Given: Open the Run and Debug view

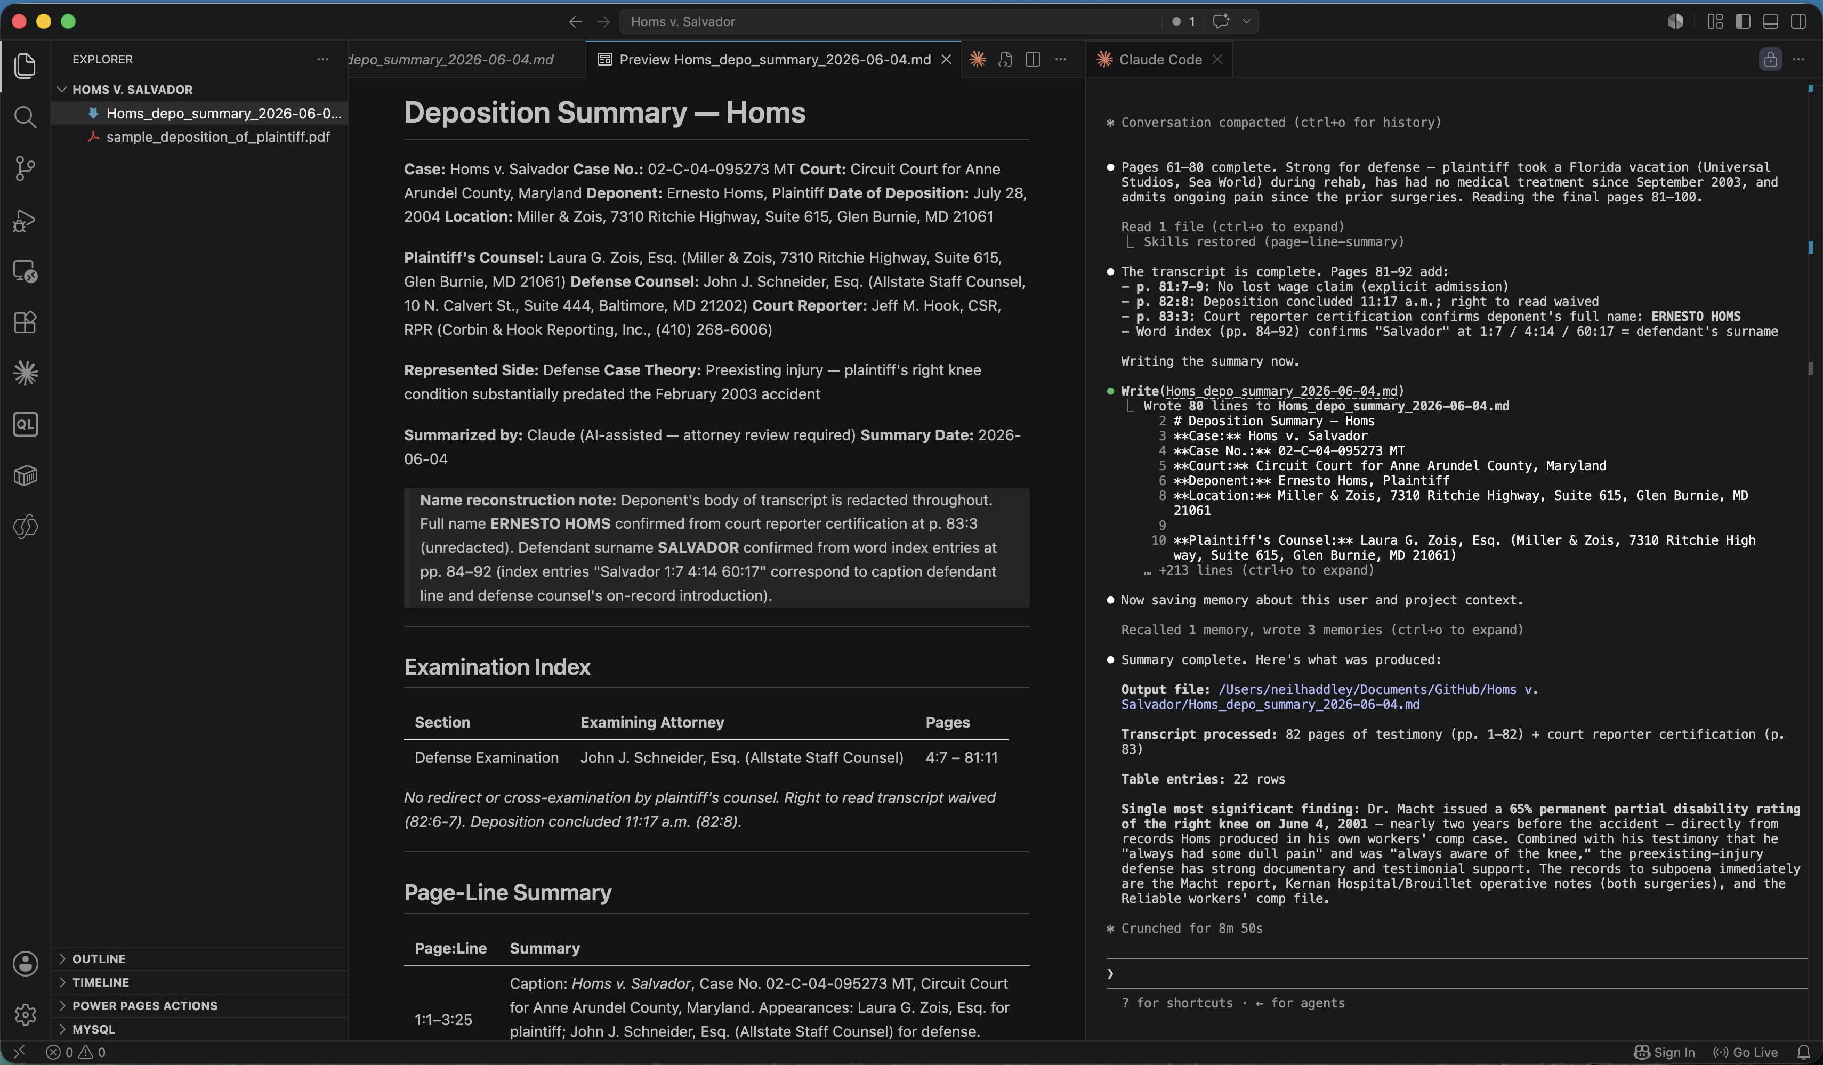Looking at the screenshot, I should pos(26,220).
